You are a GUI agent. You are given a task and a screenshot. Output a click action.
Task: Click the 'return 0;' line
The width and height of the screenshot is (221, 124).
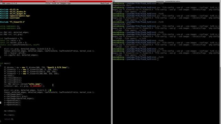pos(9,119)
